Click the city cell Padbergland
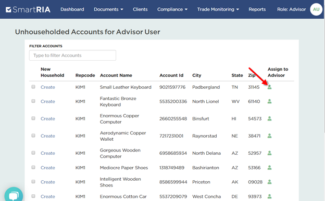This screenshot has width=325, height=201. (x=206, y=87)
